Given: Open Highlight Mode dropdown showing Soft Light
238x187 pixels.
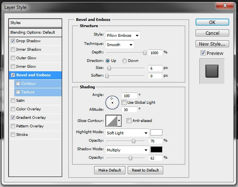Looking at the screenshot, I should (x=127, y=133).
